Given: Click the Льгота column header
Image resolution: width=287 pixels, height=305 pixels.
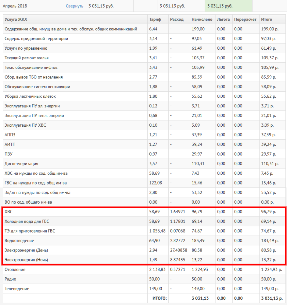Looking at the screenshot, I should pyautogui.click(x=223, y=19).
